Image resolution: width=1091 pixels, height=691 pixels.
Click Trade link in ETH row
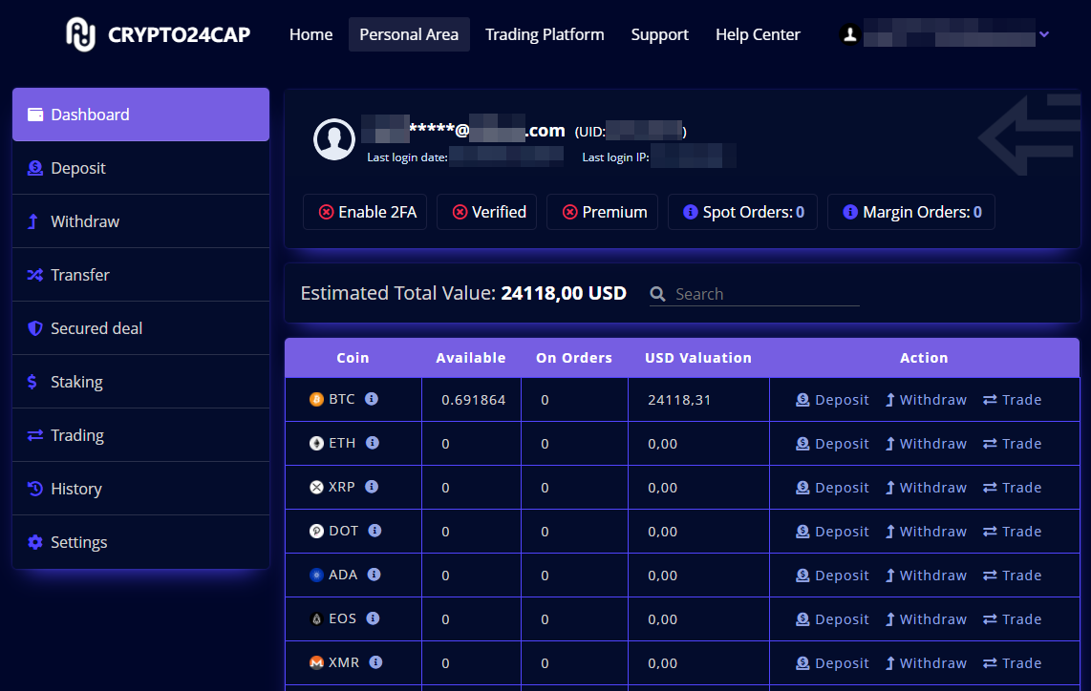coord(1012,444)
